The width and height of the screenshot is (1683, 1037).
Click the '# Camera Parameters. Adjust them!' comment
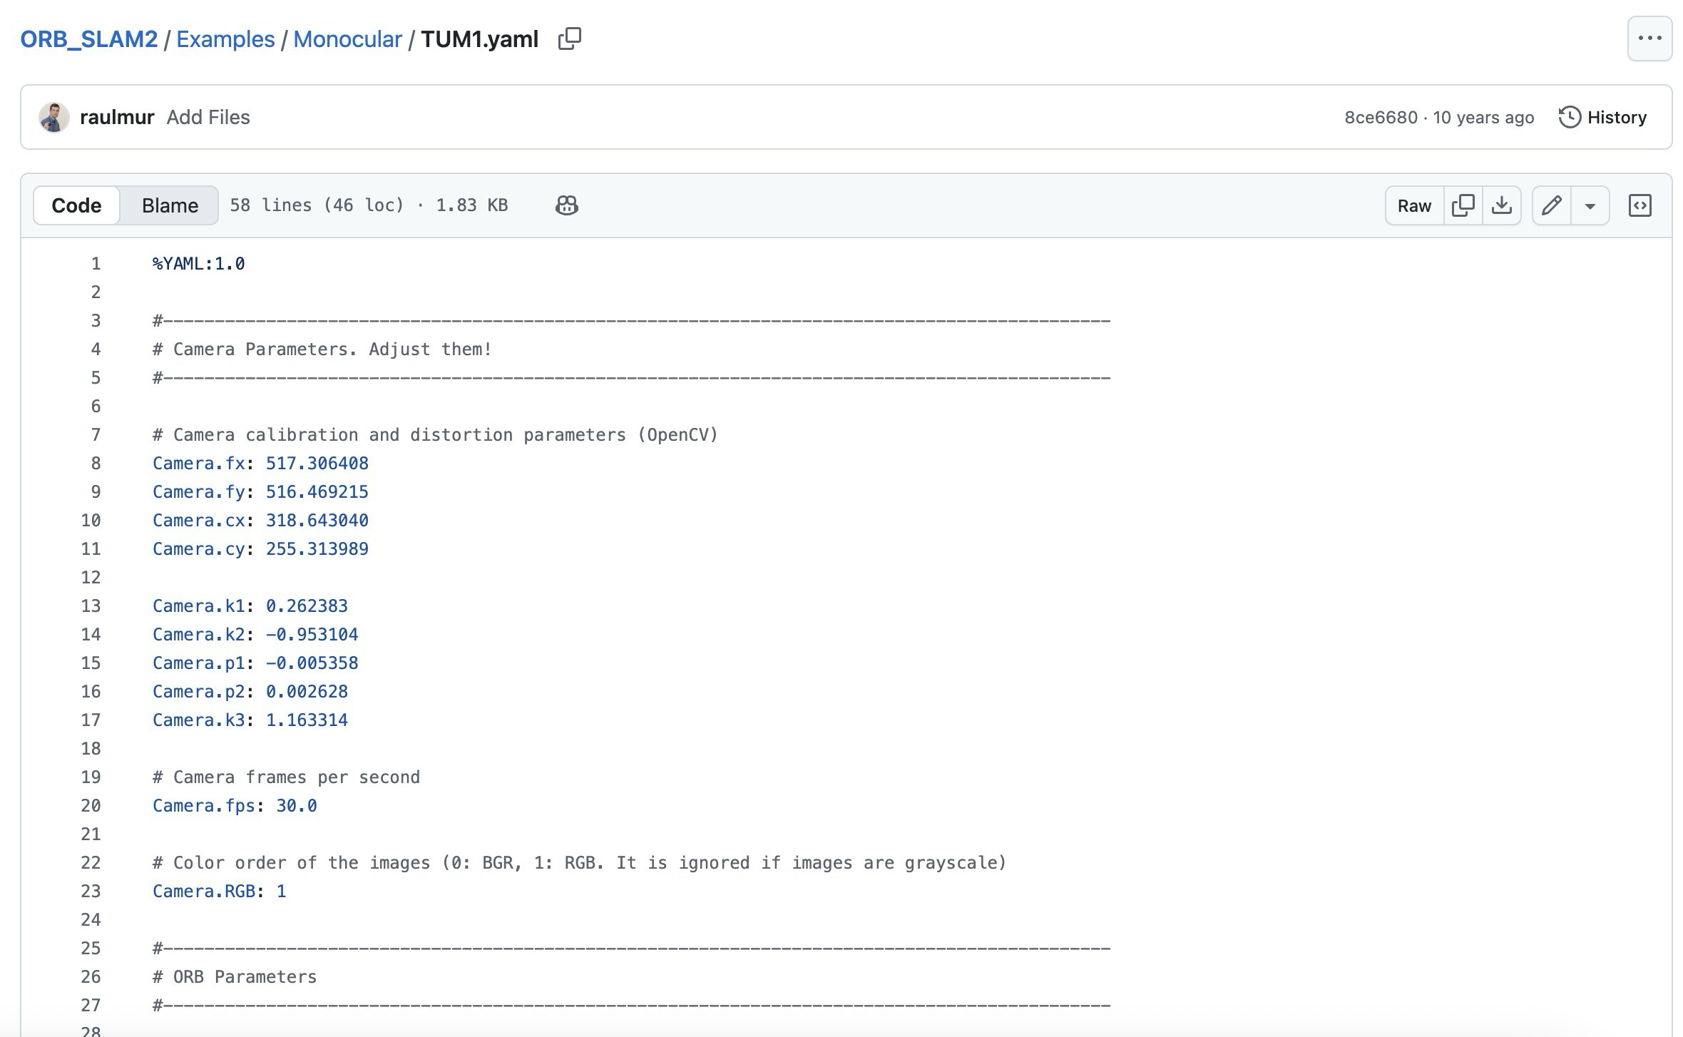[x=322, y=349]
